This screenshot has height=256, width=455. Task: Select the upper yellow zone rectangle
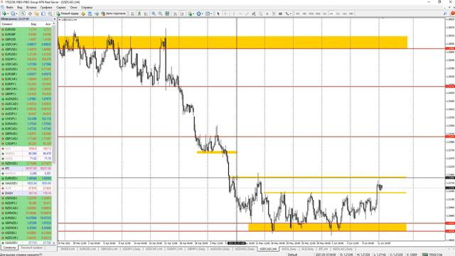[x=232, y=43]
